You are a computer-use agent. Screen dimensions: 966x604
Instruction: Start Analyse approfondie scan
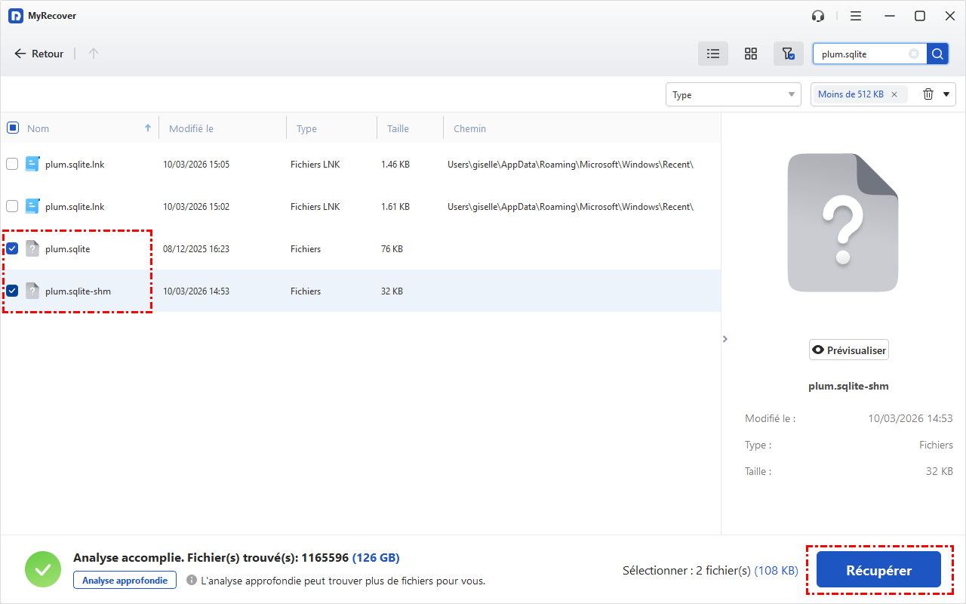125,580
